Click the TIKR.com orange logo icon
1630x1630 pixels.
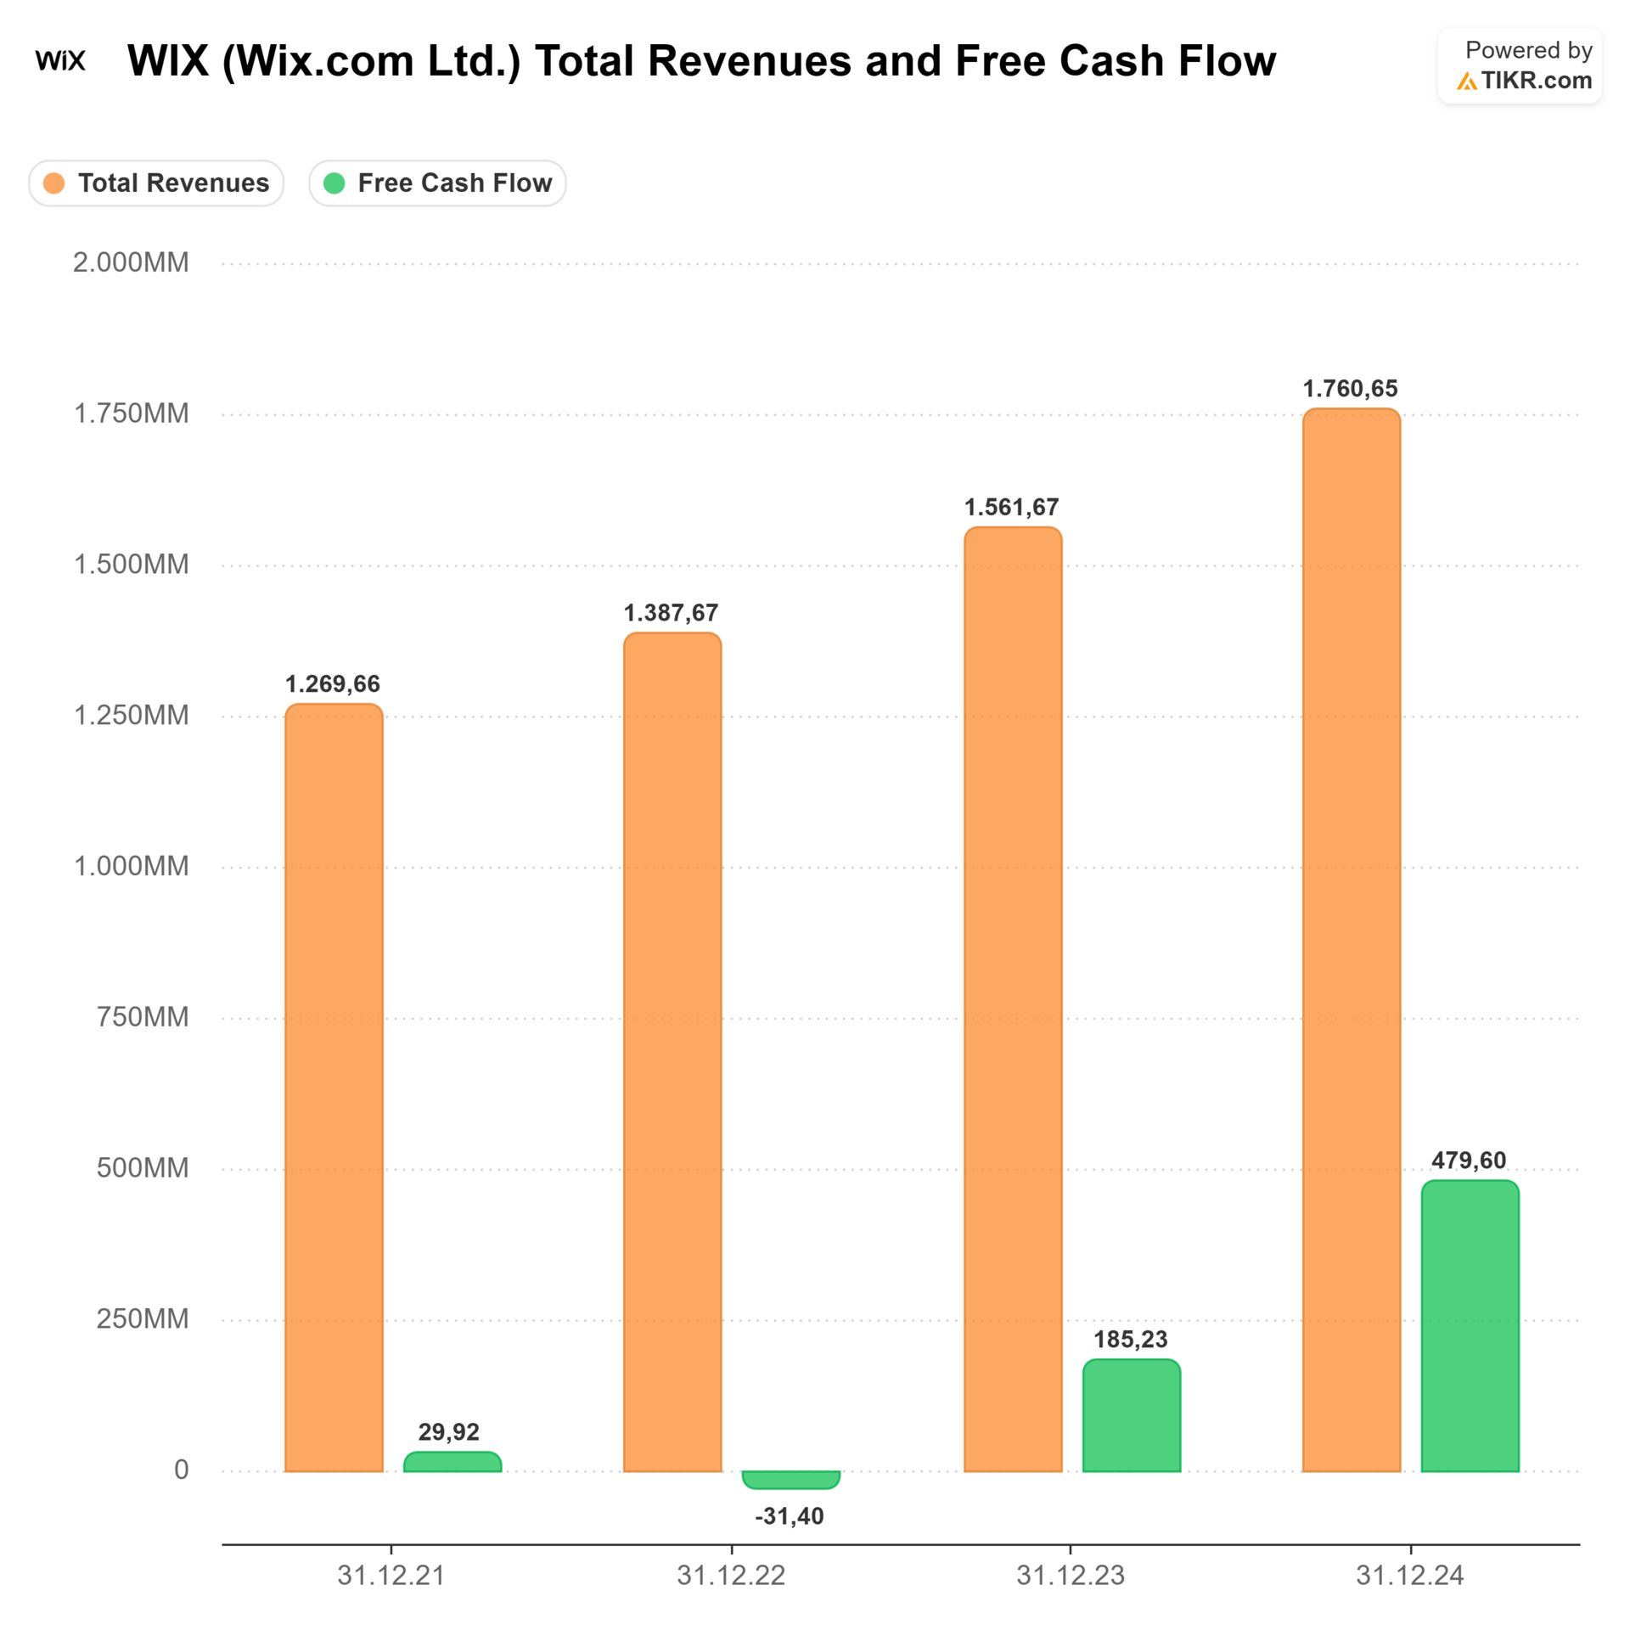[1466, 81]
